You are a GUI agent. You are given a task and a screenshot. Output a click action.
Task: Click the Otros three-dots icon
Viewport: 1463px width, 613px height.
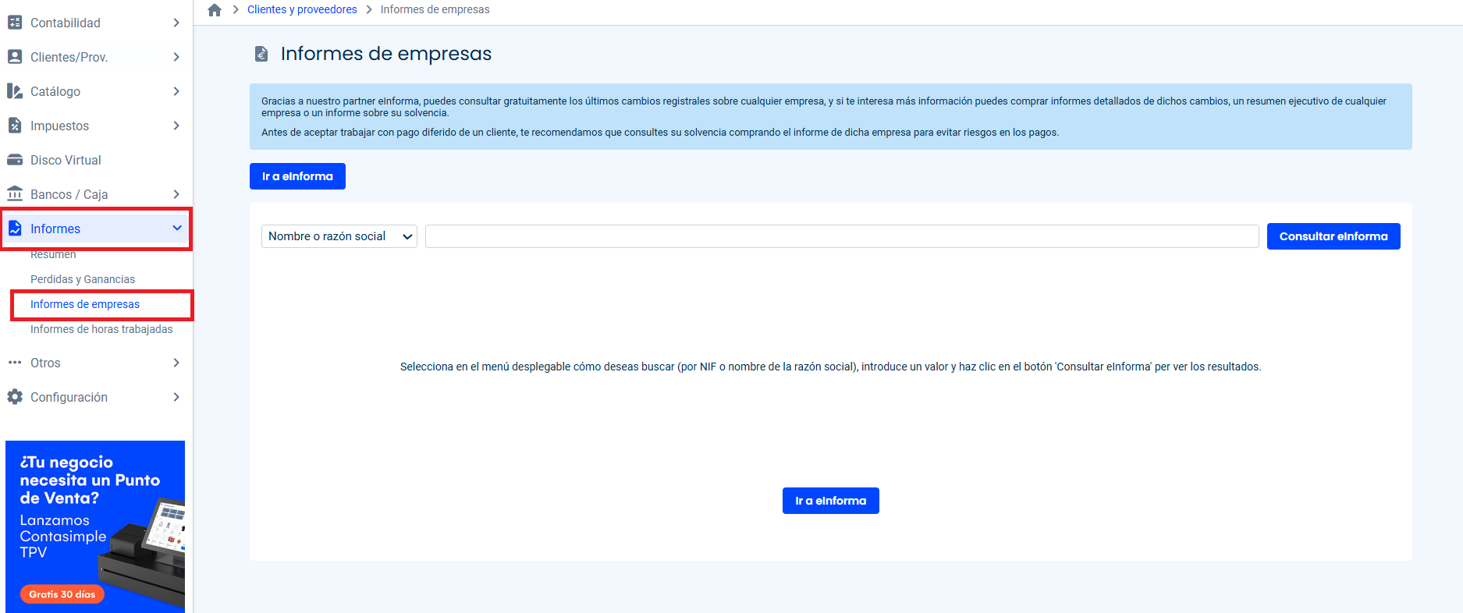click(15, 363)
